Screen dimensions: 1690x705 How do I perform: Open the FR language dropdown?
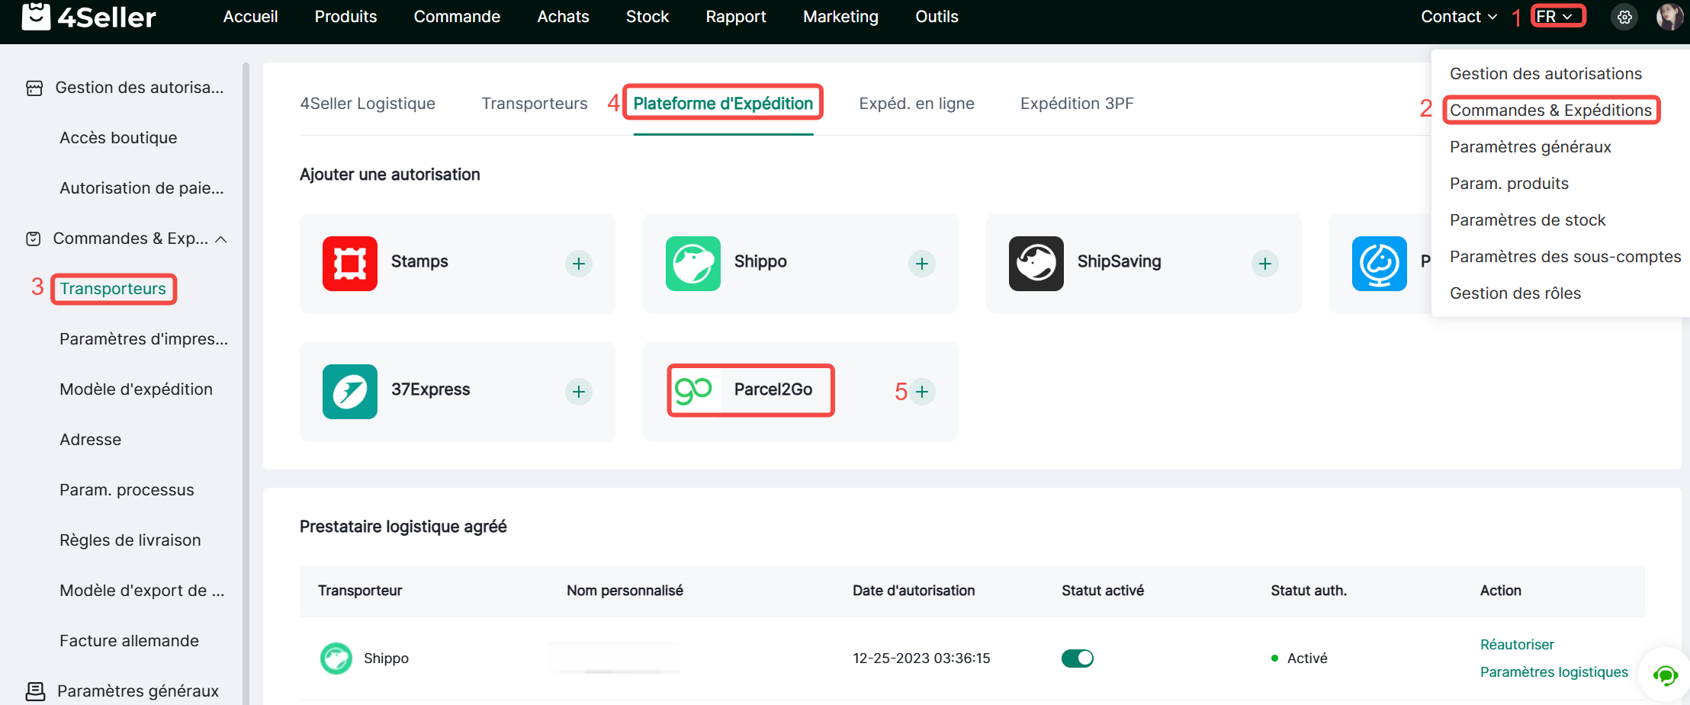tap(1556, 17)
